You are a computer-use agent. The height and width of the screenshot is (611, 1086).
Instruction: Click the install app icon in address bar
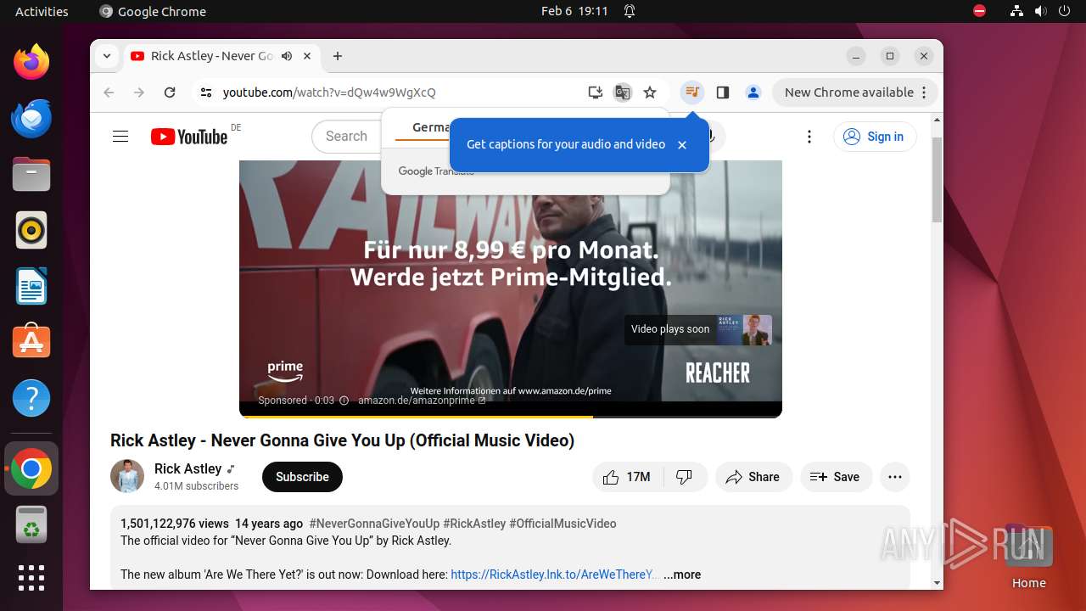[596, 92]
